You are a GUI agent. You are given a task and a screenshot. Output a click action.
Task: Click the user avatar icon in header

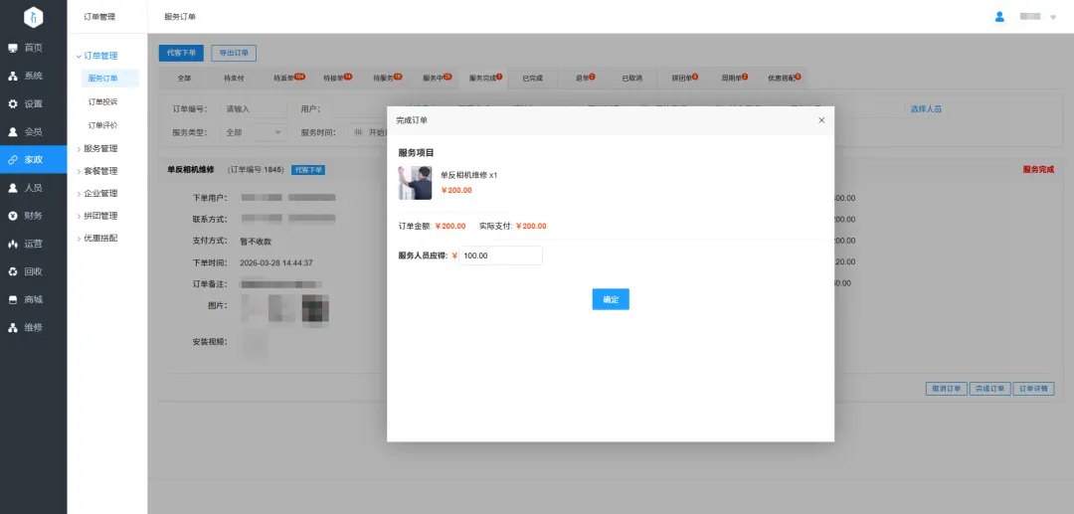click(x=999, y=17)
